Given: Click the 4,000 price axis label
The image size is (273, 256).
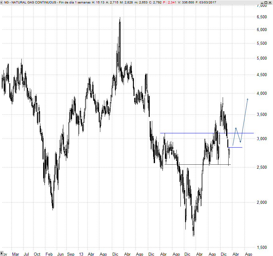Looking at the screenshot, I should click(x=262, y=93).
